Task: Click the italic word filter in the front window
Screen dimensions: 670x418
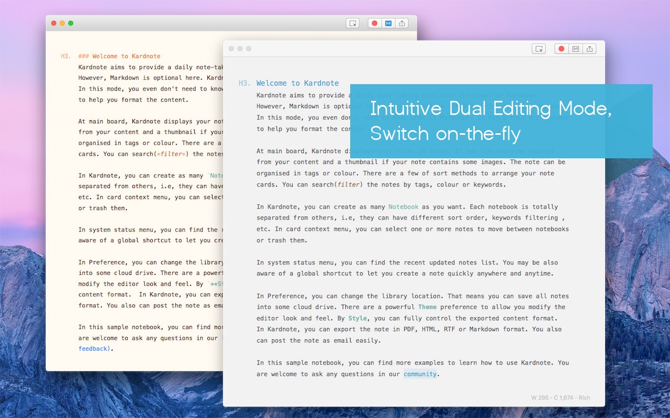Action: 348,184
